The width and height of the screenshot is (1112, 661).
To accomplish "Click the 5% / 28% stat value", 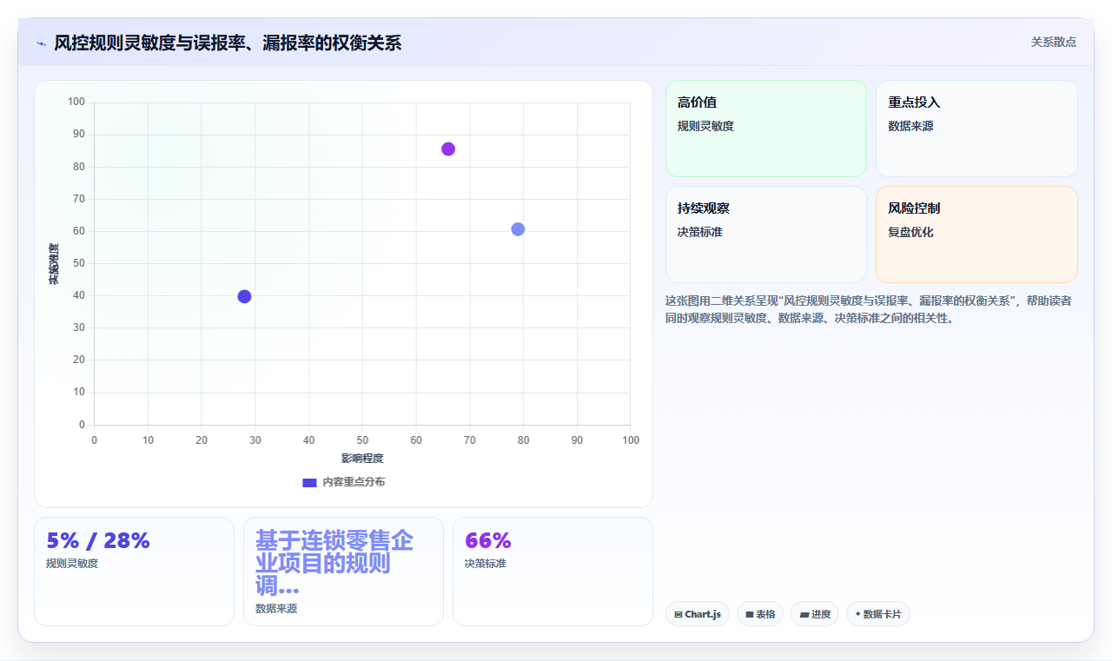I will tap(98, 540).
